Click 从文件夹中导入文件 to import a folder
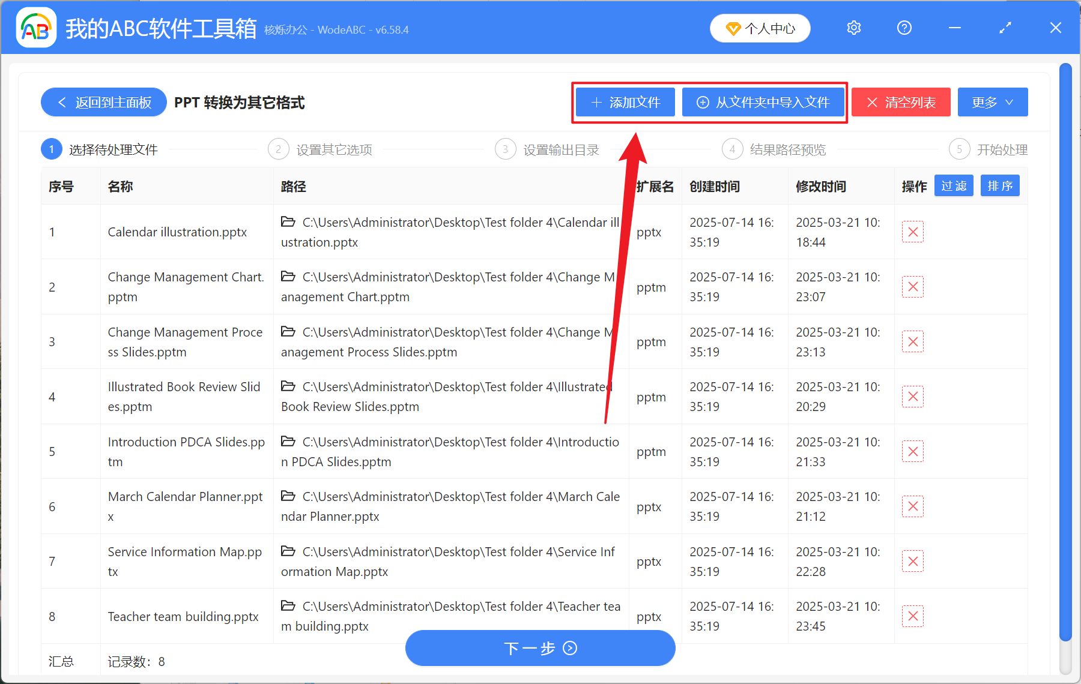The width and height of the screenshot is (1081, 684). coord(763,102)
